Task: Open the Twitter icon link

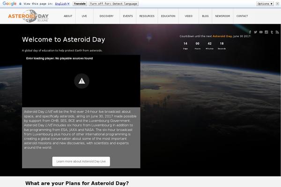Action: (255, 32)
